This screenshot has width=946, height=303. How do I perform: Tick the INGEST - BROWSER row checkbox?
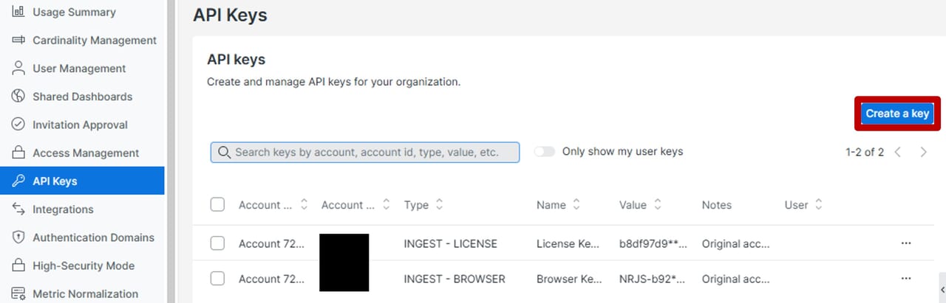(217, 279)
